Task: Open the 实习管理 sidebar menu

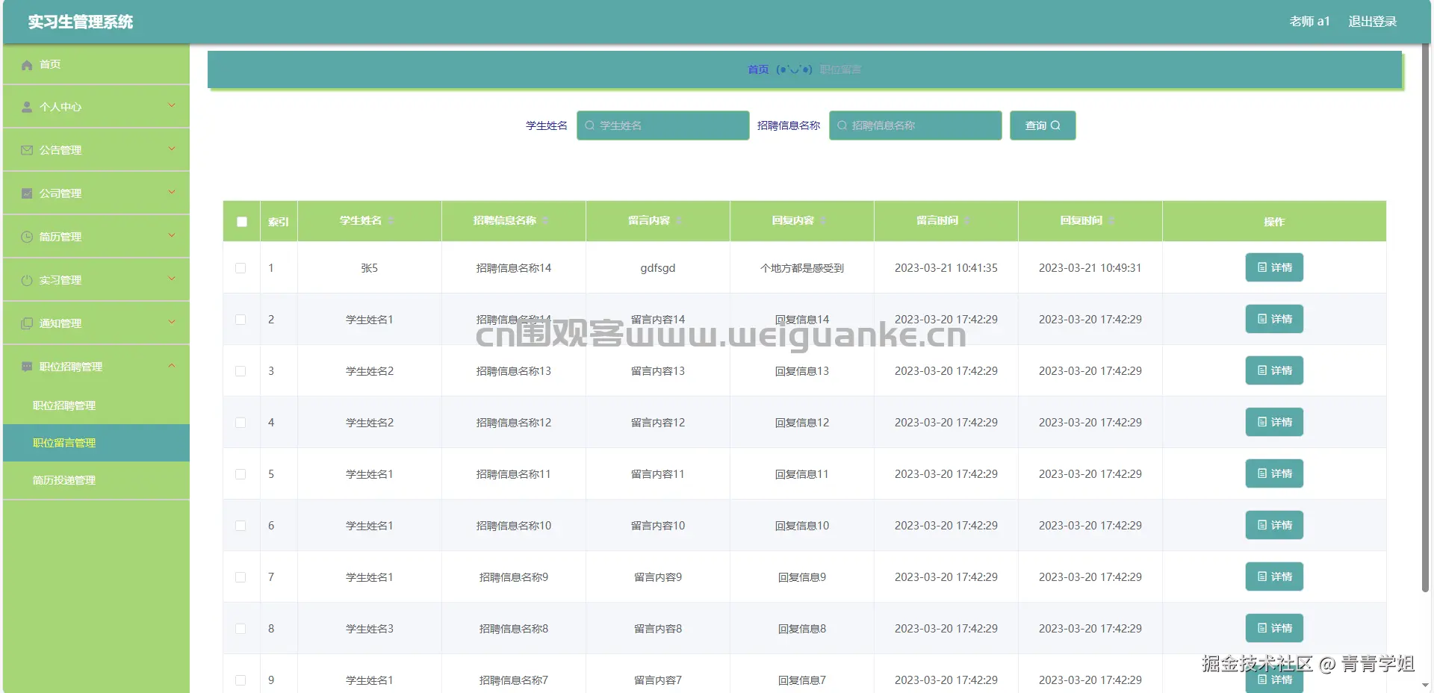Action: click(x=96, y=280)
